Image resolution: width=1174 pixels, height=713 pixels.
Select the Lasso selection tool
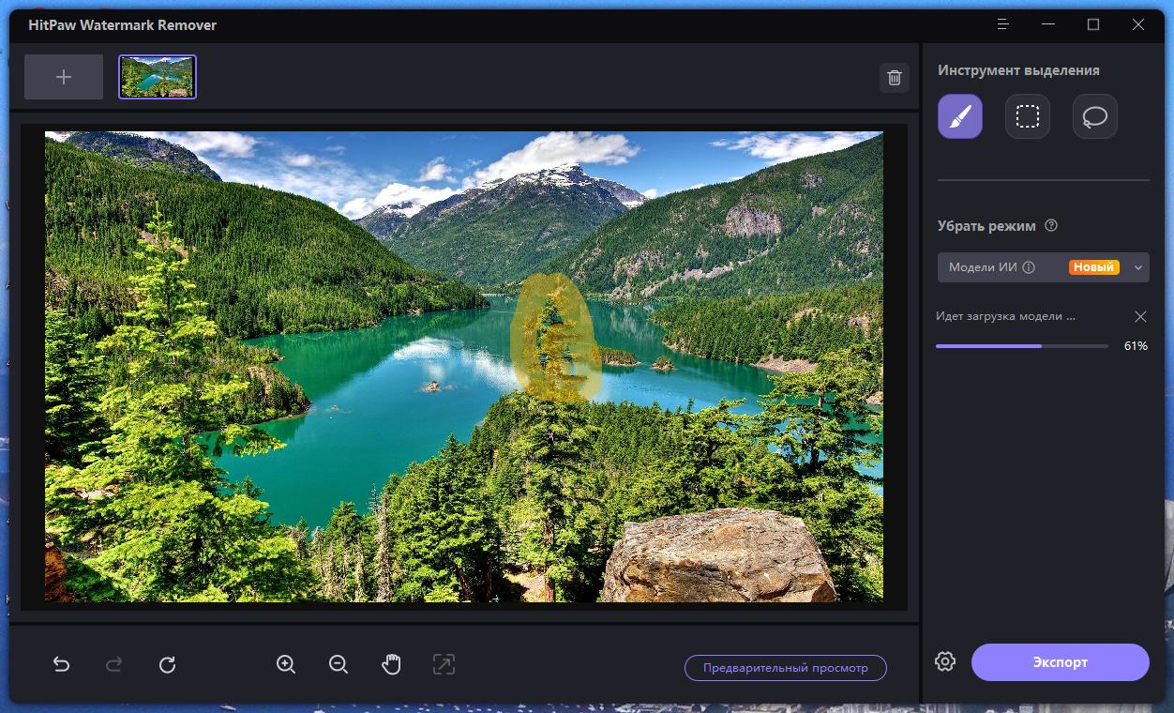point(1094,116)
